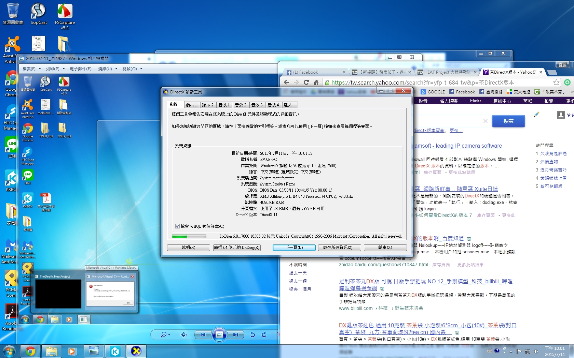Click Photo Viewer previous image button
This screenshot has height=358, width=574.
tap(203, 334)
